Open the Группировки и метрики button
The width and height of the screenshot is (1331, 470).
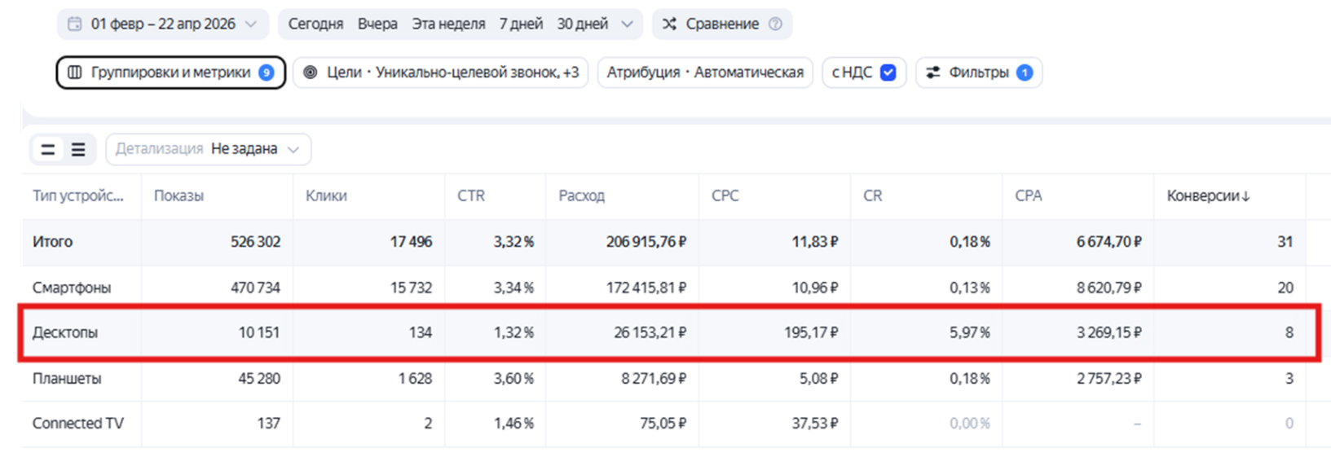pyautogui.click(x=170, y=72)
